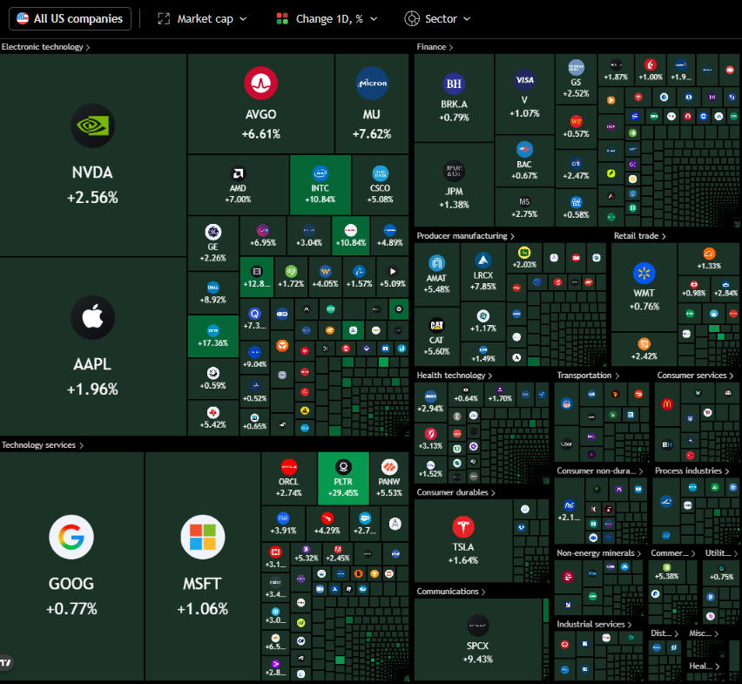Expand the Finance sector
Screen dimensions: 742x684
tap(435, 47)
